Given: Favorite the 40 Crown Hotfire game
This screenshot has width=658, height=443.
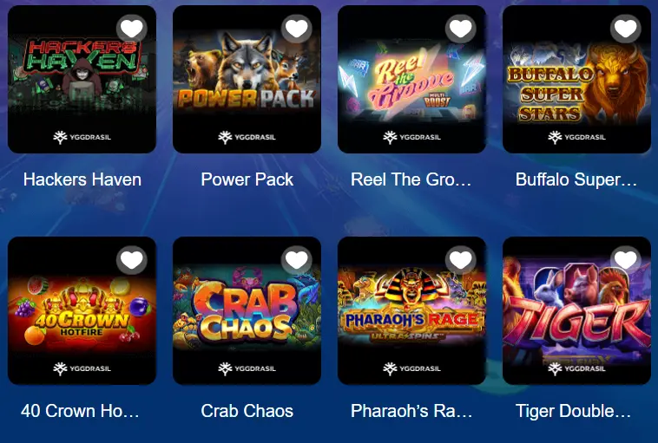Looking at the screenshot, I should 132,260.
